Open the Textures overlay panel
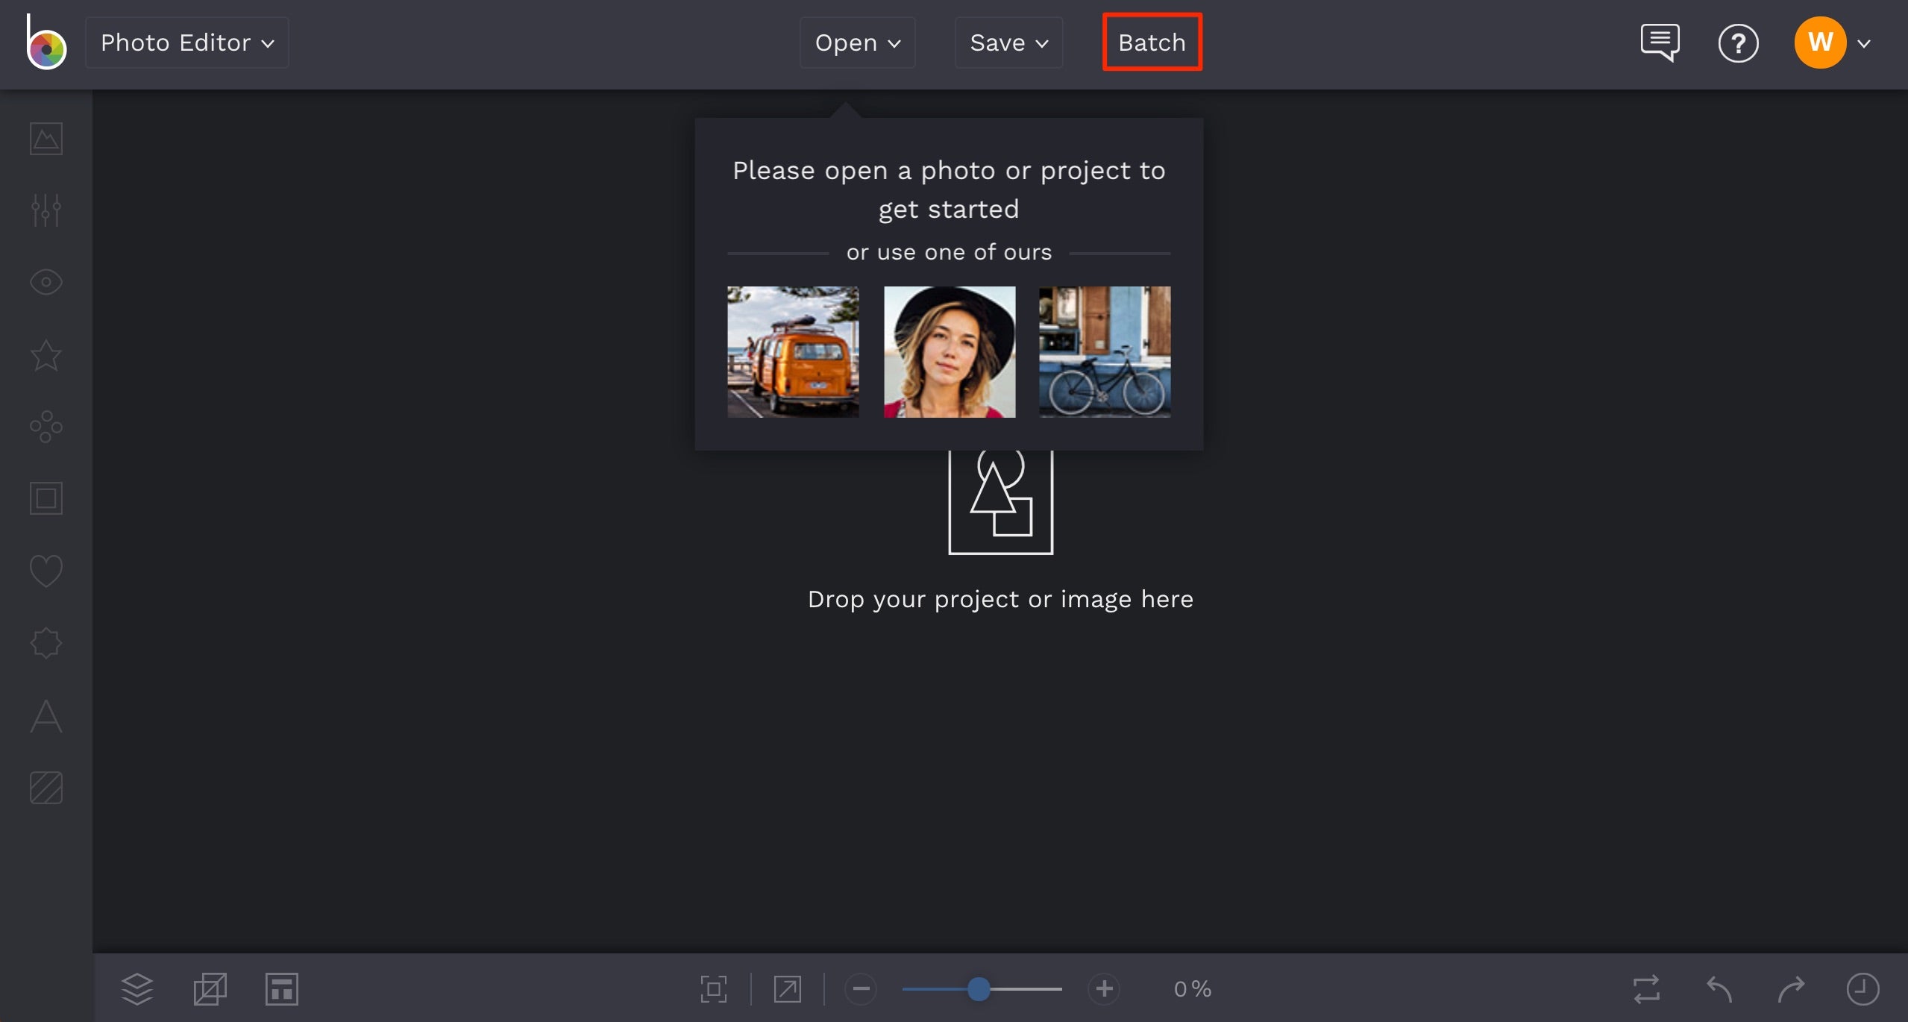The width and height of the screenshot is (1908, 1022). click(x=45, y=787)
